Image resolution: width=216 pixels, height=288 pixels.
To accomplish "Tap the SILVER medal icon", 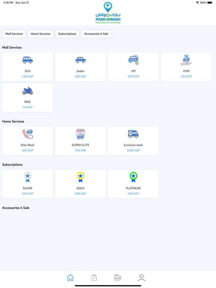I will click(27, 177).
